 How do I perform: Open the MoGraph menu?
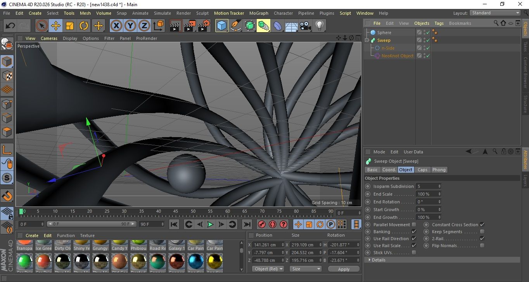coord(258,13)
